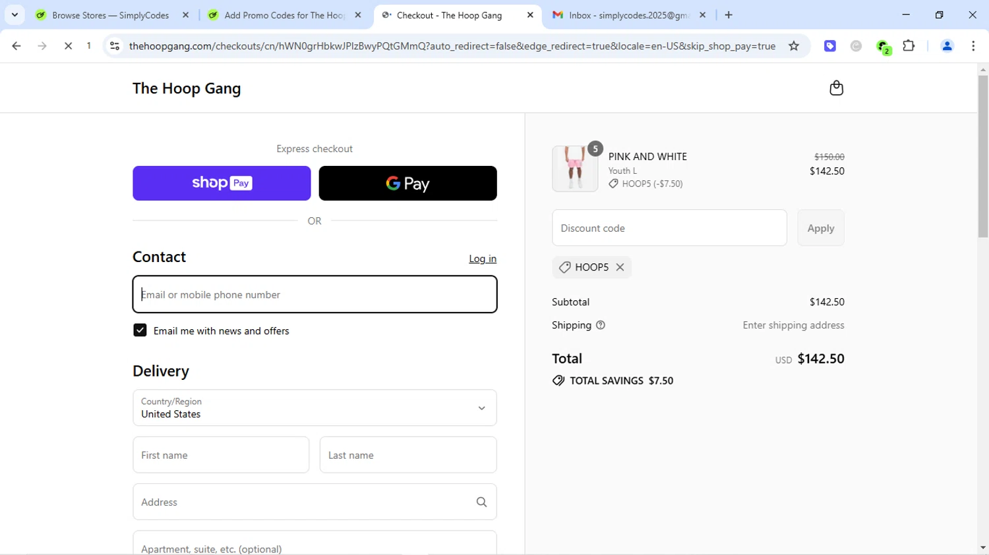989x555 pixels.
Task: Switch to the Gmail Inbox tab
Action: tap(628, 15)
